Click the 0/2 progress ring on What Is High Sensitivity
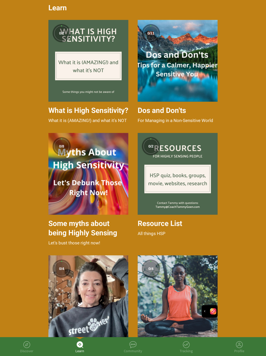 tap(62, 33)
